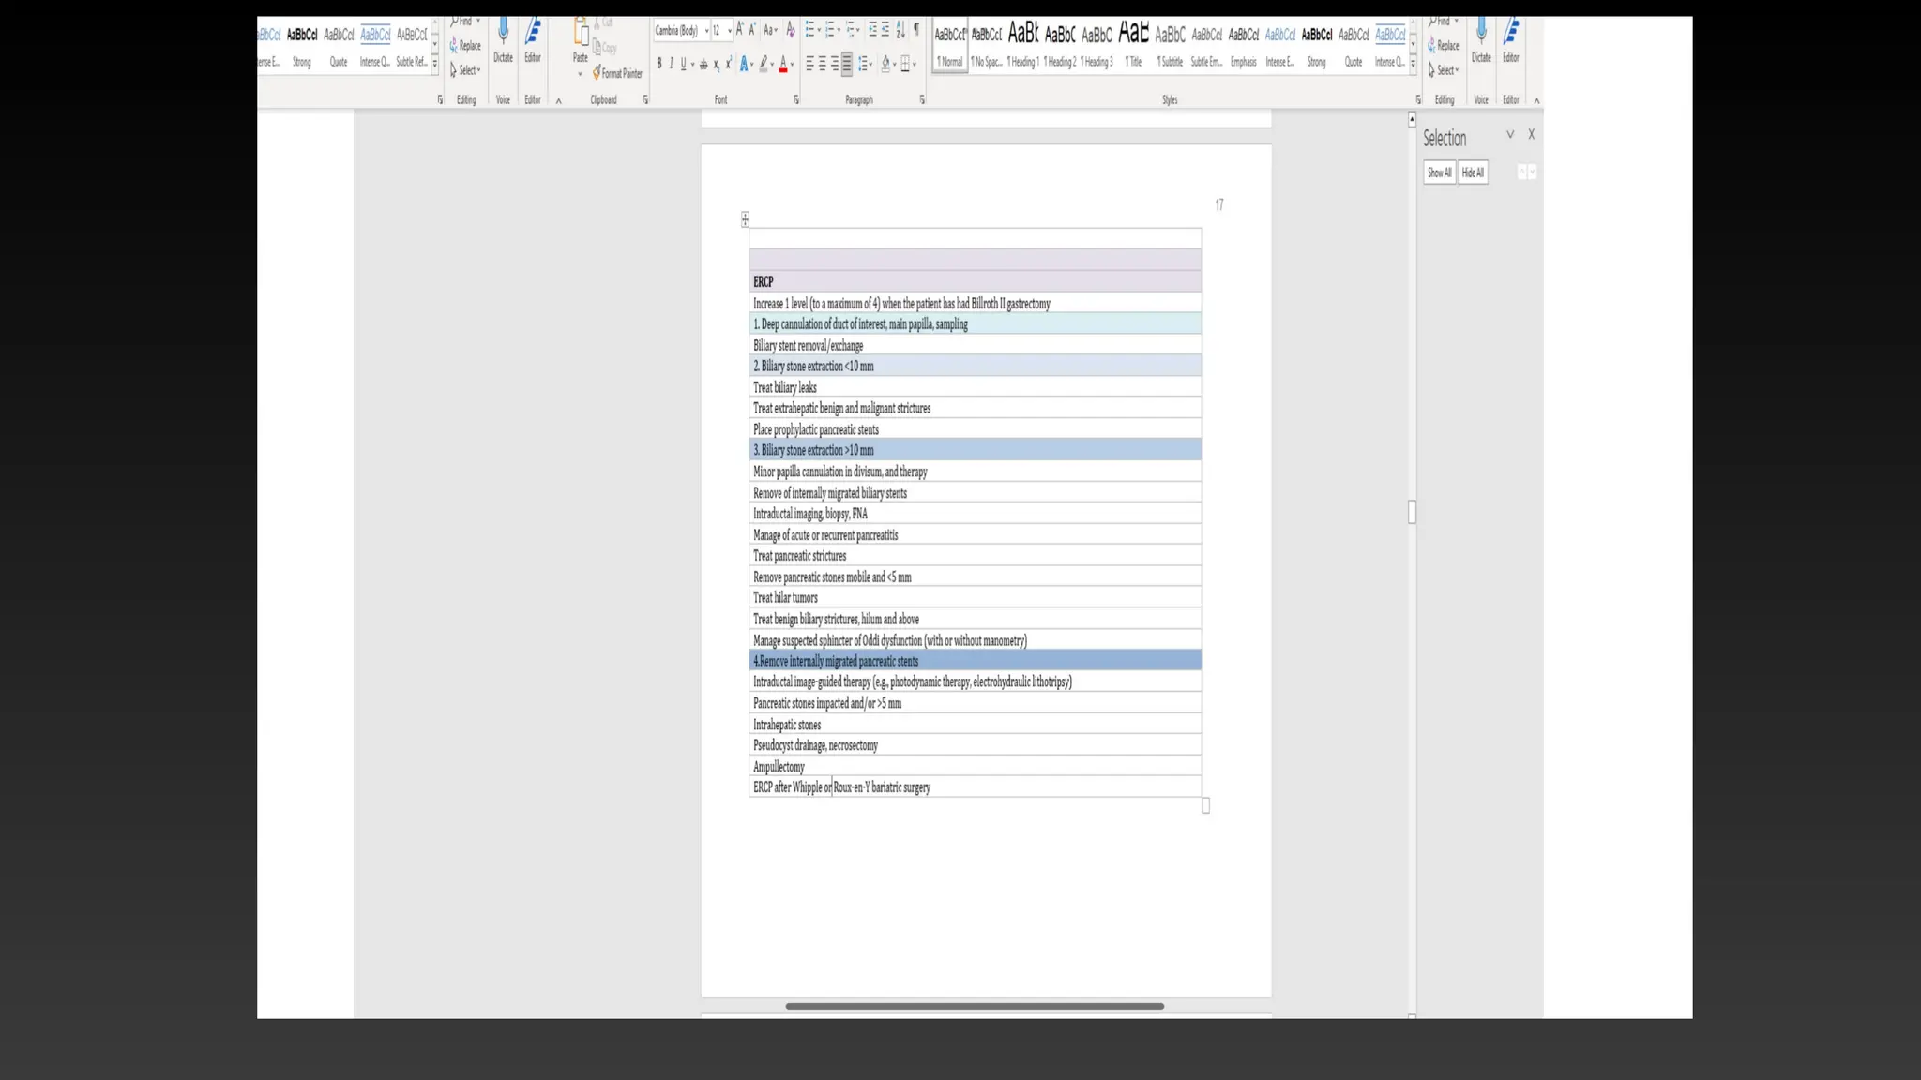Viewport: 1921px width, 1080px height.
Task: Click the Sort A-Z icon
Action: [900, 31]
